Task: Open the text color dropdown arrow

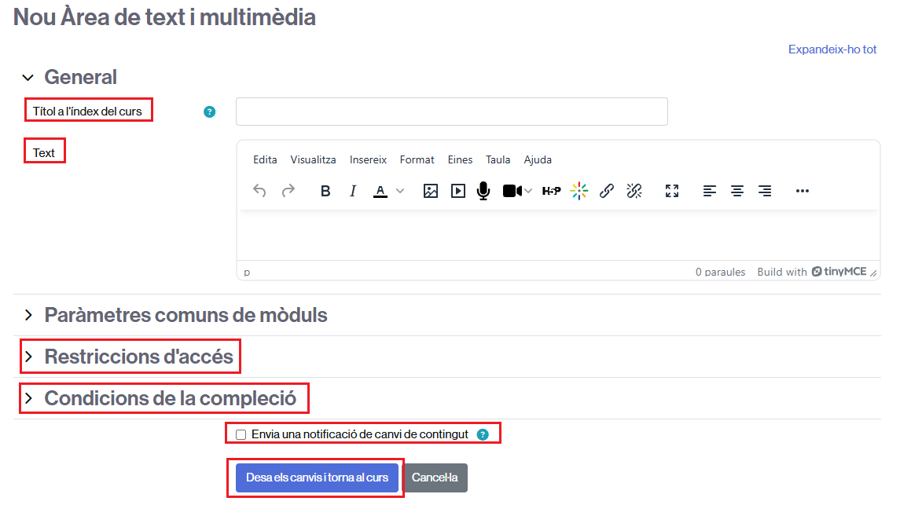Action: click(x=400, y=191)
